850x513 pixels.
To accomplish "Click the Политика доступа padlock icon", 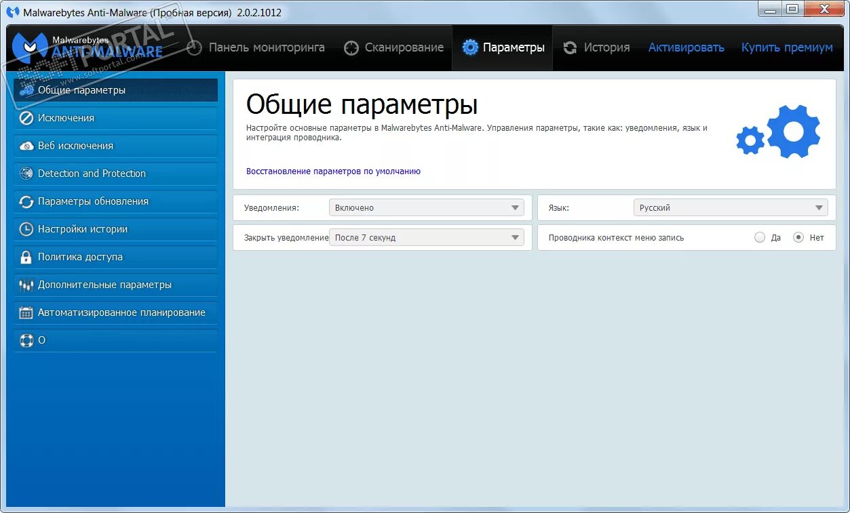I will [26, 257].
